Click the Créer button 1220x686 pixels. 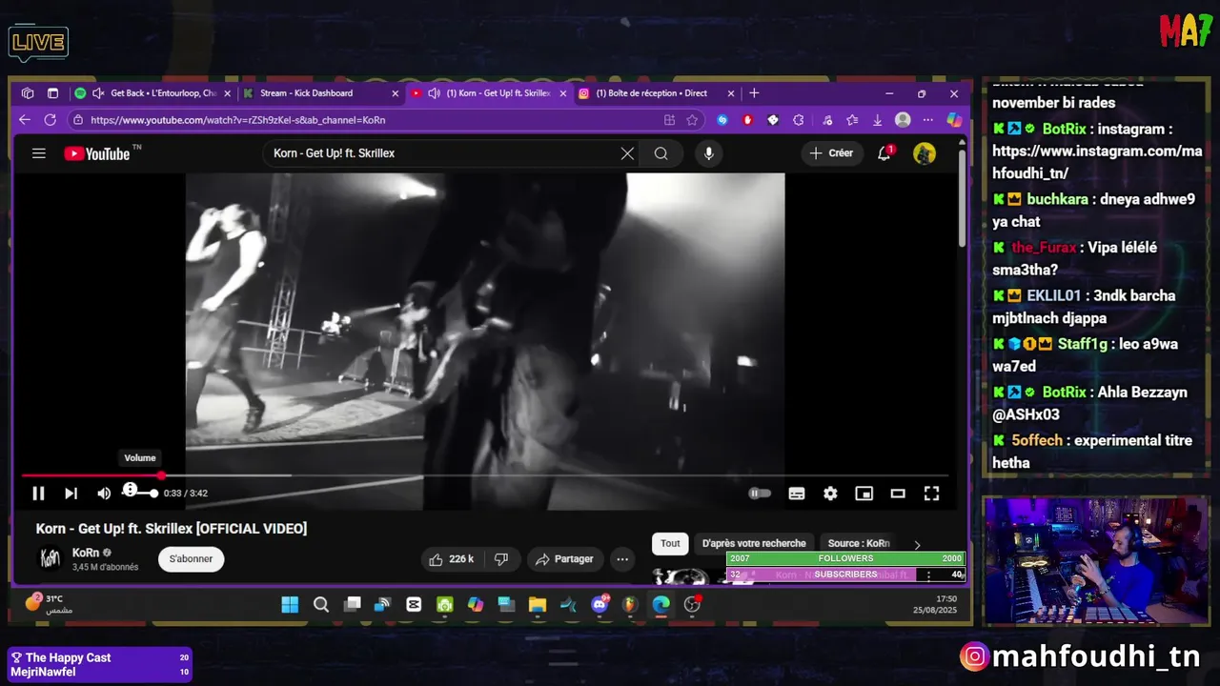[x=831, y=153]
